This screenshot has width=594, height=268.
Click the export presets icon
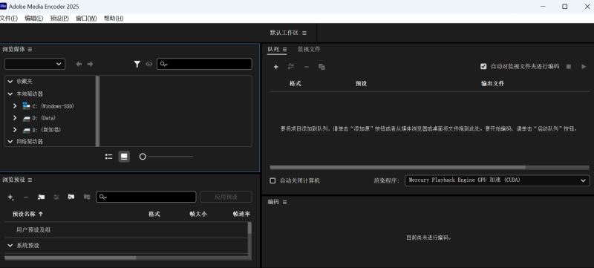pos(87,197)
